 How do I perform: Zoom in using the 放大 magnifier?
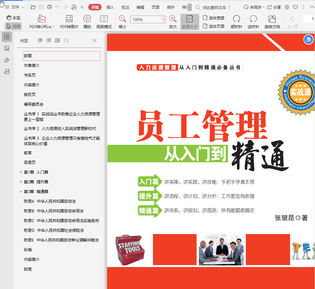173,22
